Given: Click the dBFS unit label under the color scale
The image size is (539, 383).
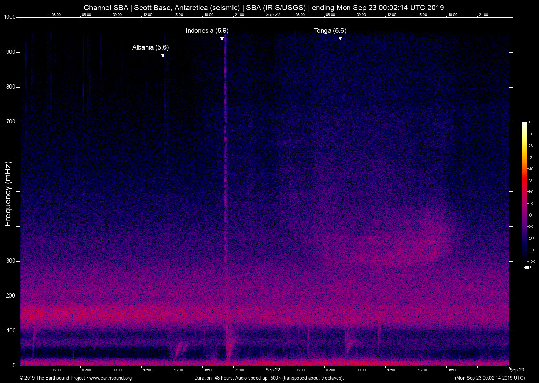Looking at the screenshot, I should (x=528, y=268).
